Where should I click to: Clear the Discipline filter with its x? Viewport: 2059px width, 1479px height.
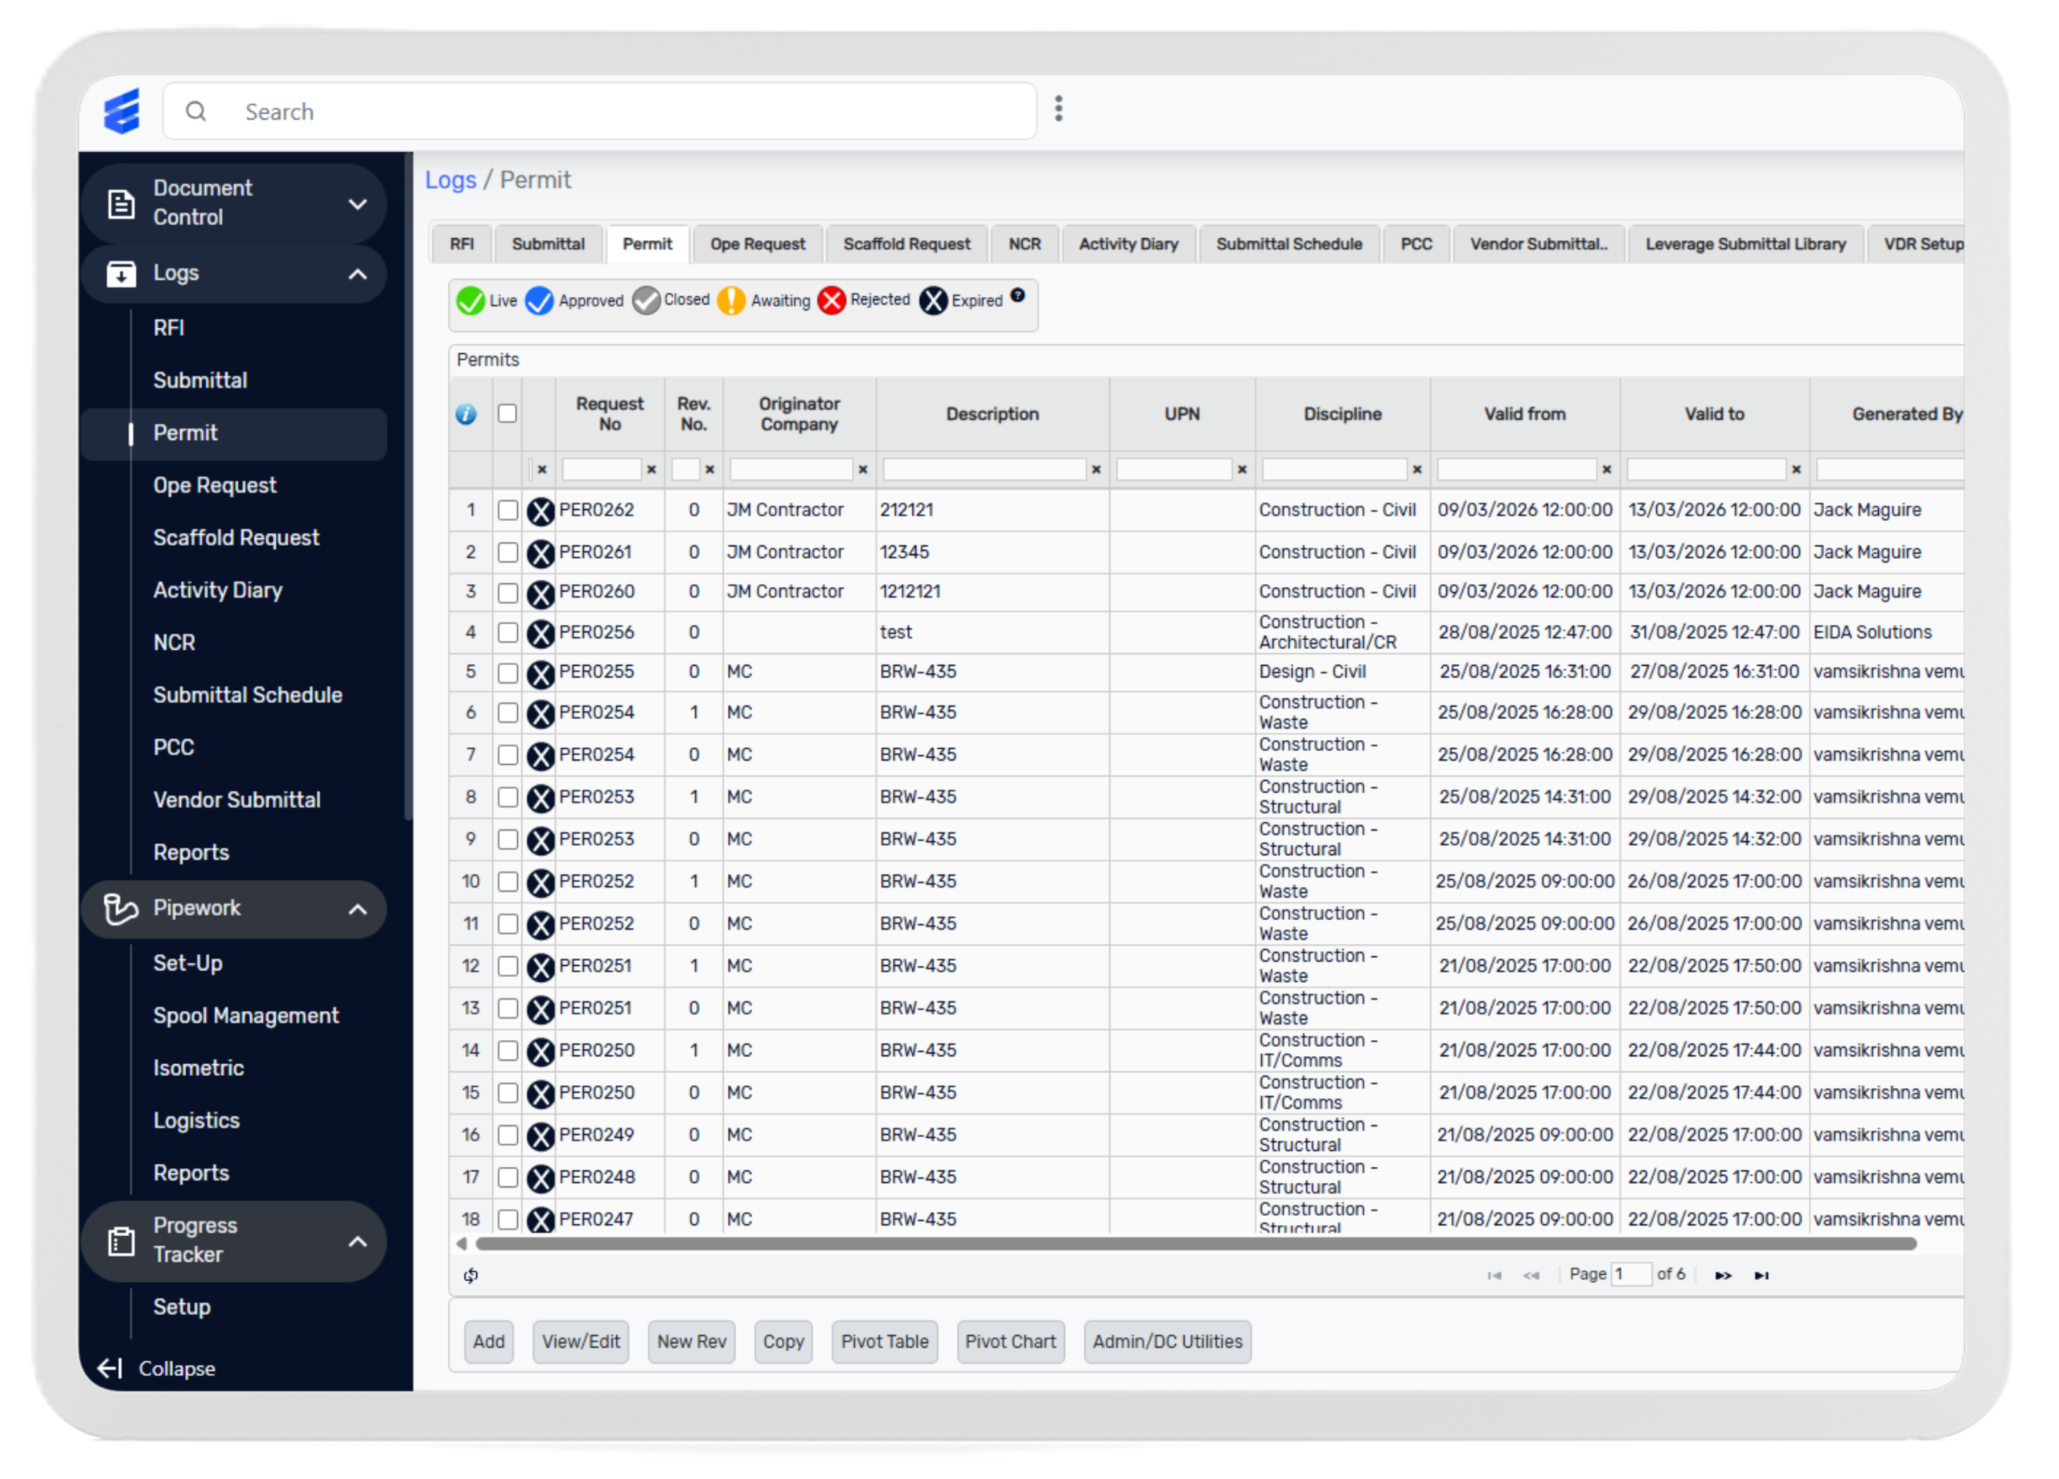pyautogui.click(x=1416, y=470)
